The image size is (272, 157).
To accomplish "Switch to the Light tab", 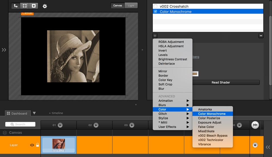I will [131, 5].
